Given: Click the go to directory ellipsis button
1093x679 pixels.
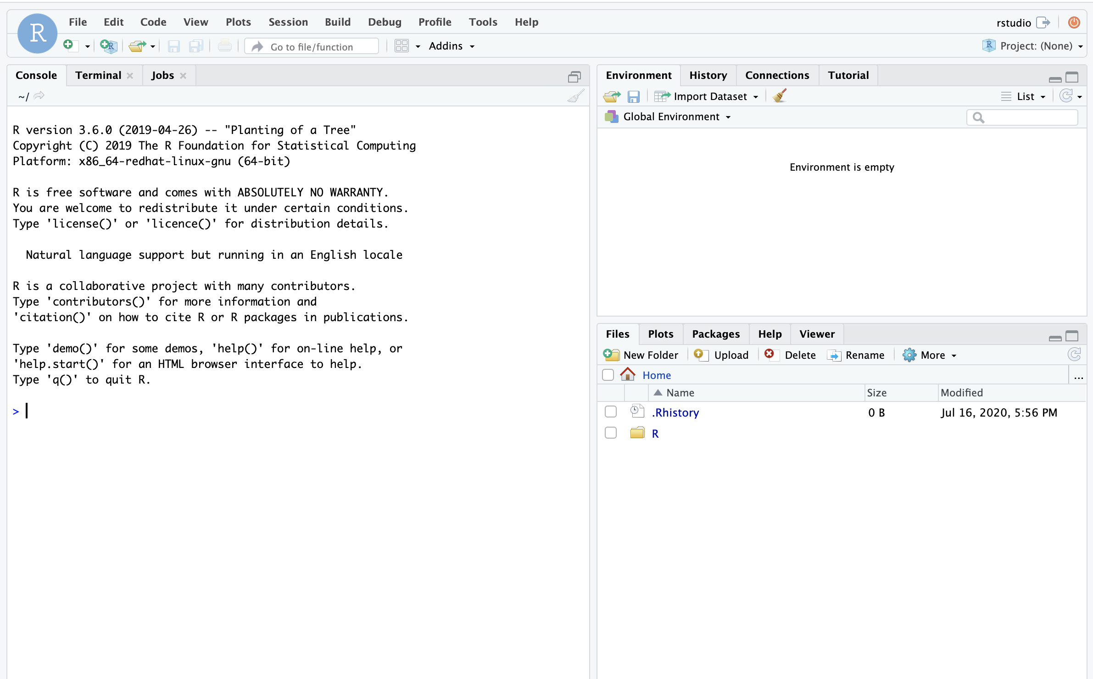Looking at the screenshot, I should (1078, 377).
